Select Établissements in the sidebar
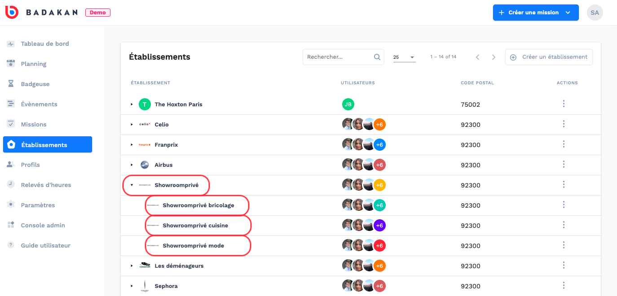The height and width of the screenshot is (296, 617). [x=48, y=144]
